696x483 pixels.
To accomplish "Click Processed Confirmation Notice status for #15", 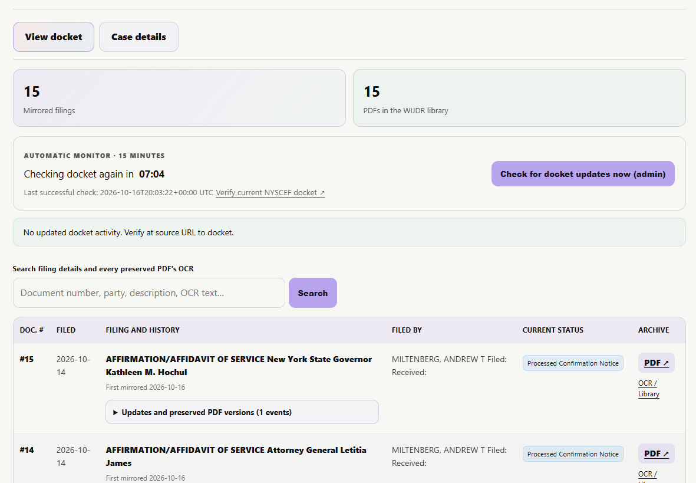I will pos(573,363).
